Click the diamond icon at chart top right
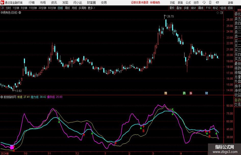241x155 pixels. coord(218,13)
